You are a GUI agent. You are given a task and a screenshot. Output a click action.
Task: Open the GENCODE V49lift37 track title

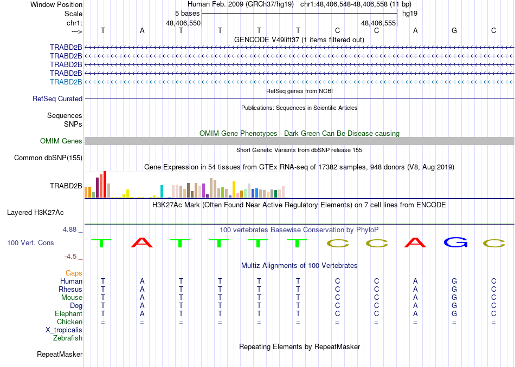coord(299,40)
